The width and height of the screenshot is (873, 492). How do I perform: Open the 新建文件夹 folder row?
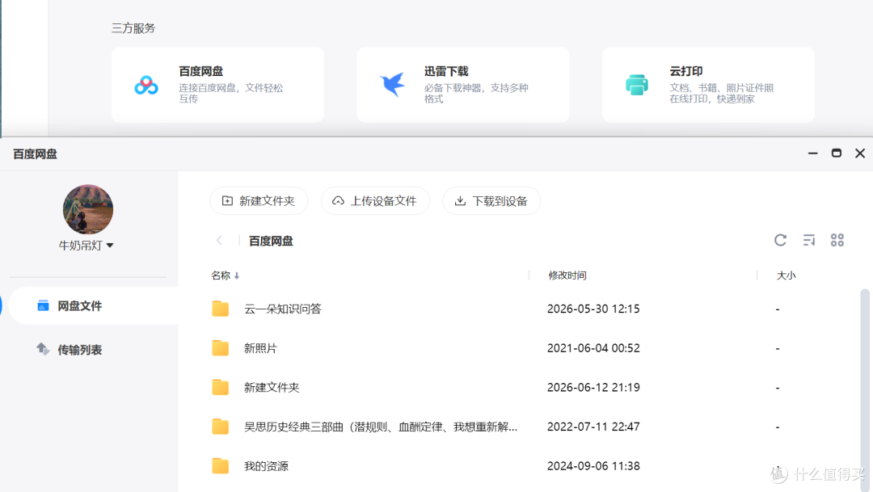272,387
